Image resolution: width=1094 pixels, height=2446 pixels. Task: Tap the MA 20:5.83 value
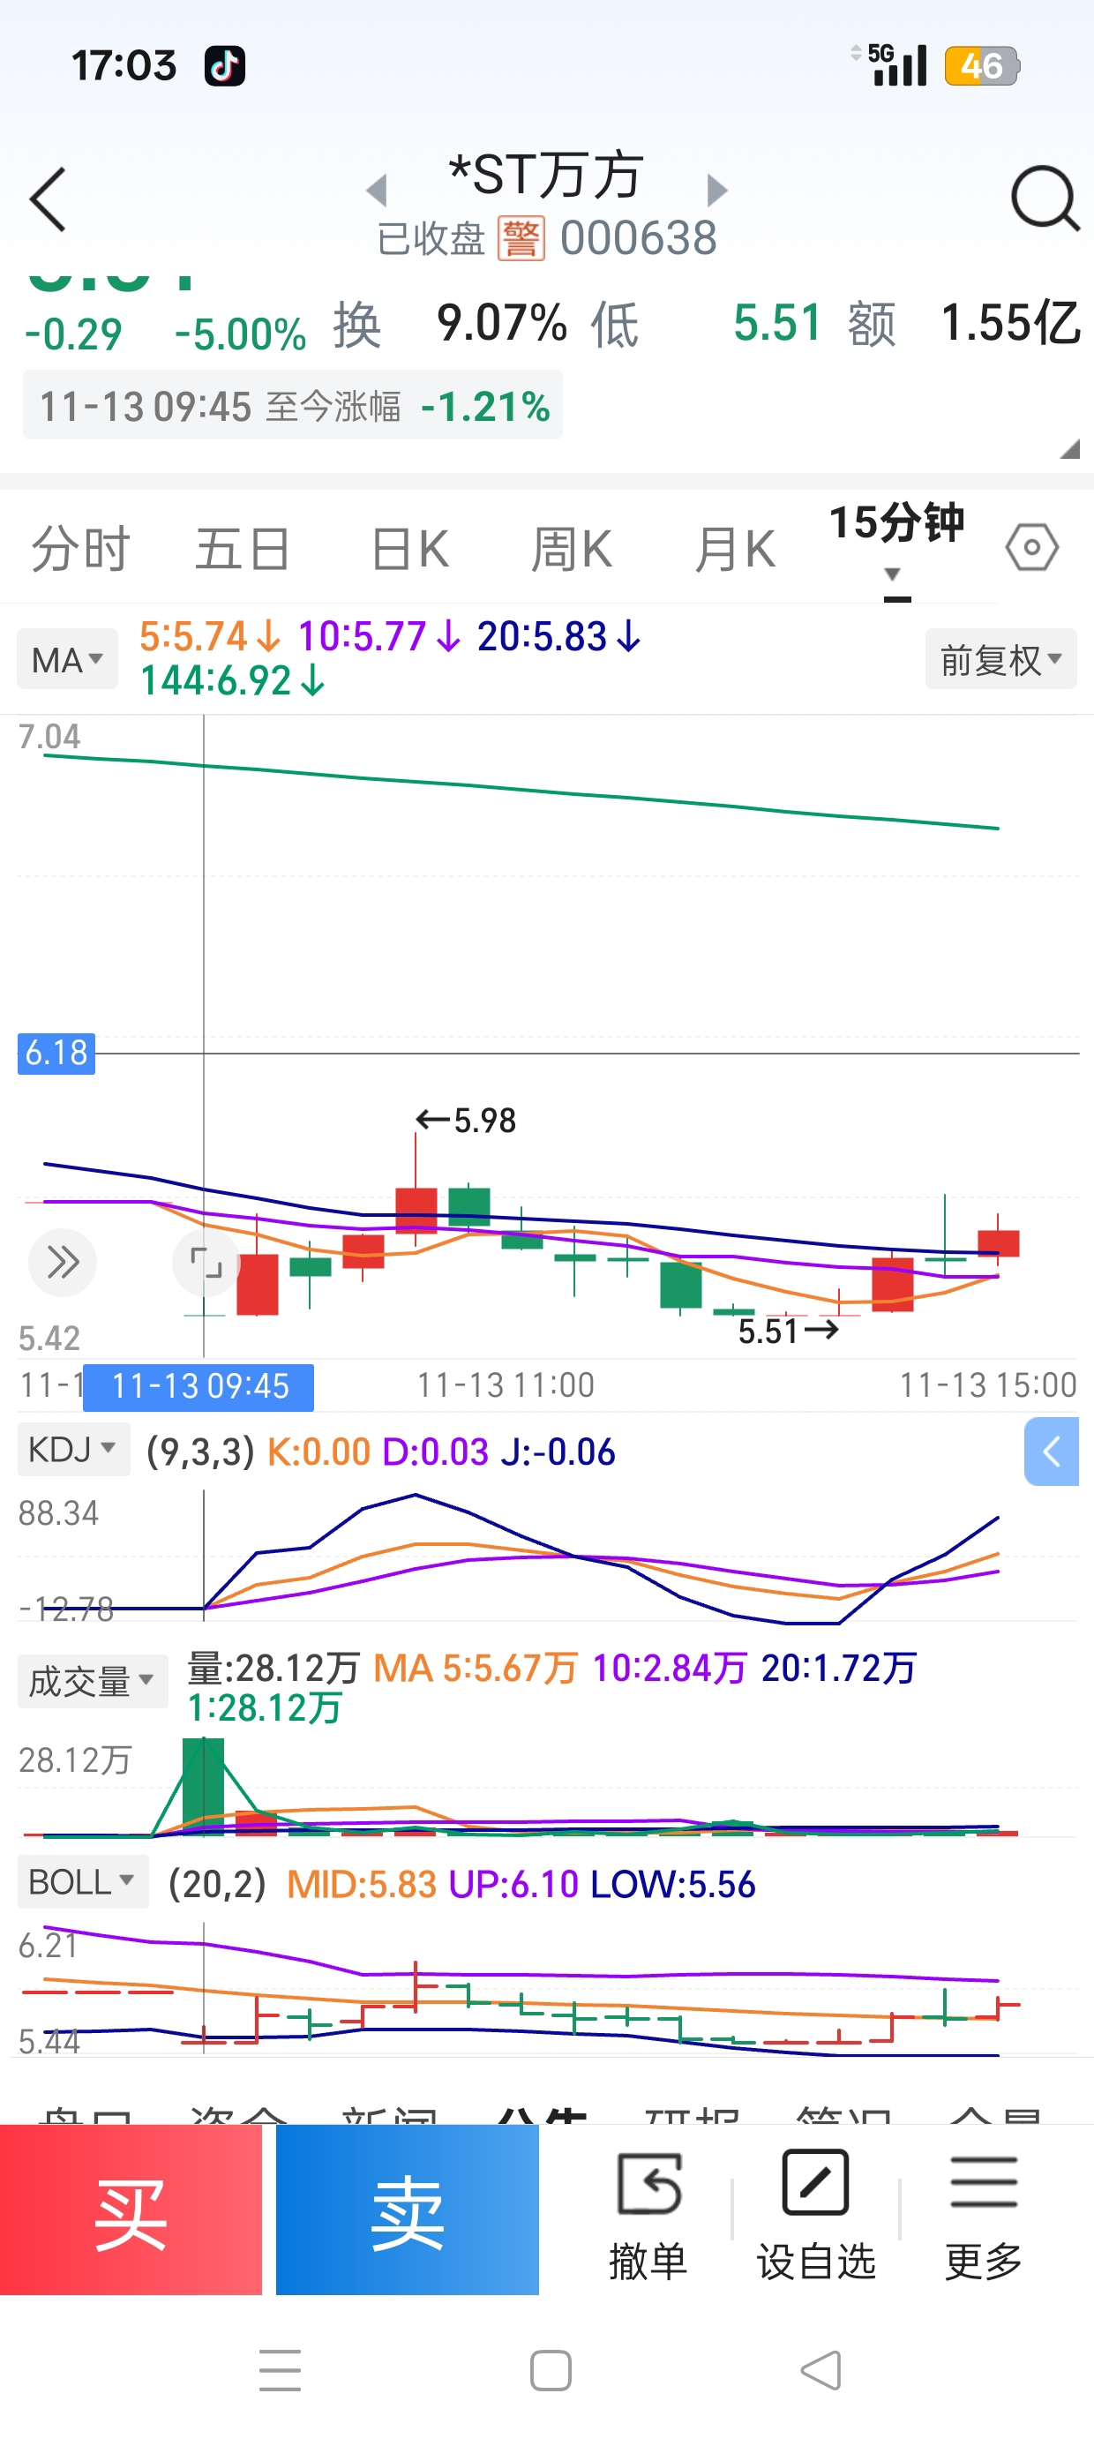[558, 635]
